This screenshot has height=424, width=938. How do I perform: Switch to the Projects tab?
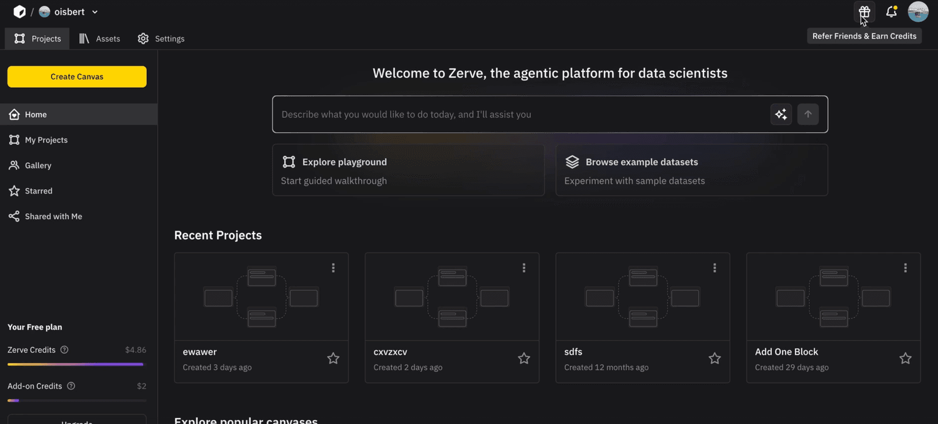38,39
